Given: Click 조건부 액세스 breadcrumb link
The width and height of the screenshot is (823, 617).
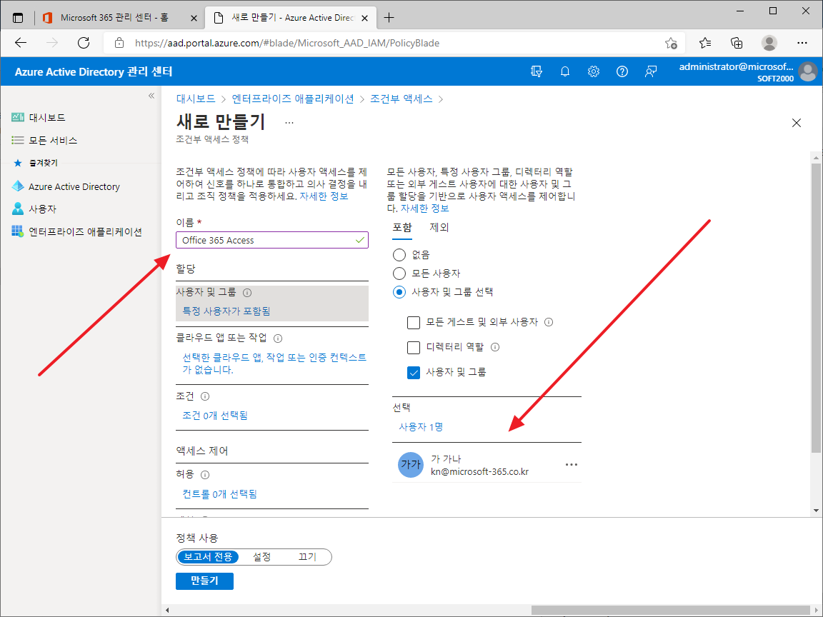Looking at the screenshot, I should [401, 99].
